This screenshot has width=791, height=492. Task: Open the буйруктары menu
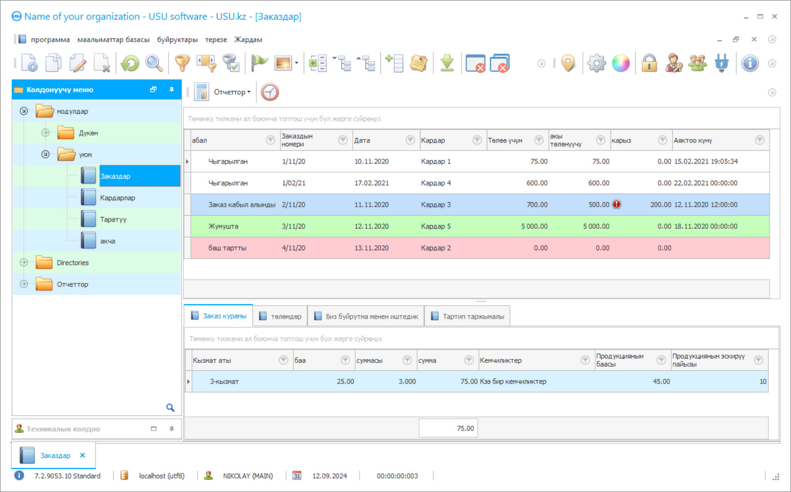point(177,40)
